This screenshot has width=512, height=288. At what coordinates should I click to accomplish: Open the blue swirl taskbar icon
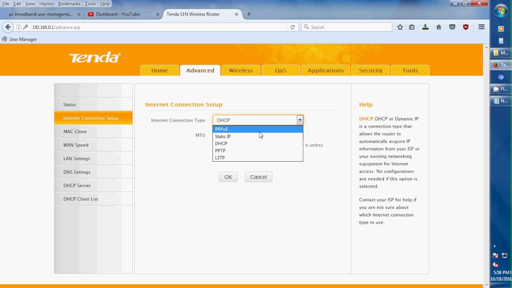point(501,77)
